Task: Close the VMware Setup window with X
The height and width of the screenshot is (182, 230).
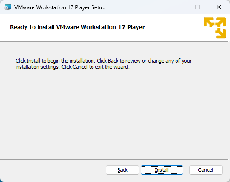Action: pyautogui.click(x=219, y=7)
